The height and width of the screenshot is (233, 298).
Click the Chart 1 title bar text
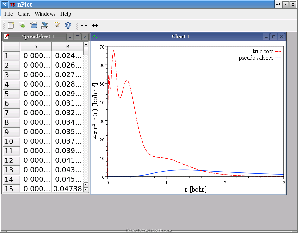coord(181,36)
